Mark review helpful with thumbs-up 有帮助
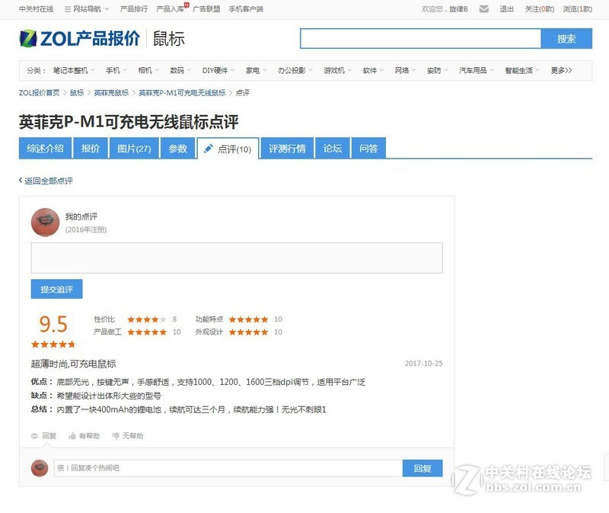609x513 pixels. [x=84, y=435]
